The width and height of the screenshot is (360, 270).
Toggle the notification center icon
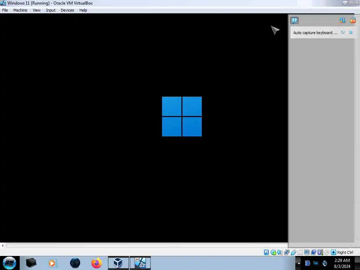click(x=294, y=20)
